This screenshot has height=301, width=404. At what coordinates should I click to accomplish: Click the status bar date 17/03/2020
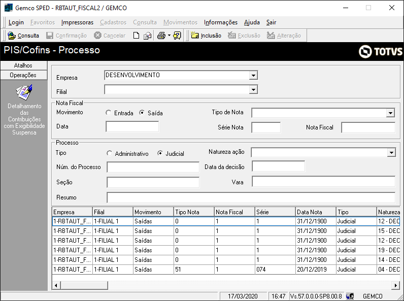(243, 296)
